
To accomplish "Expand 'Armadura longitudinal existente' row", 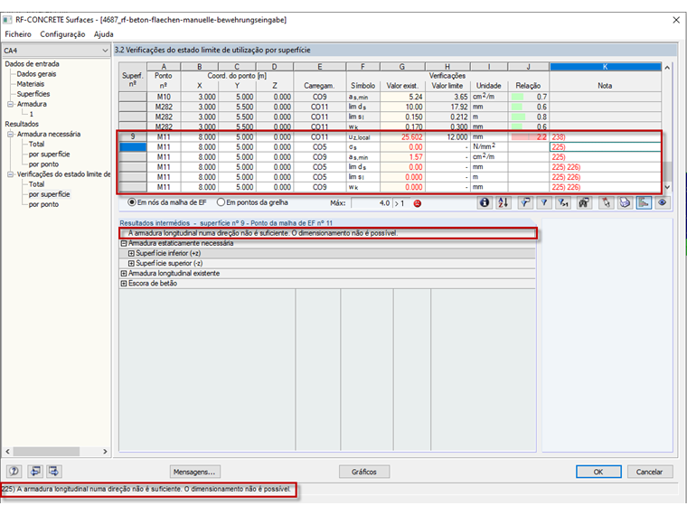I will [124, 273].
